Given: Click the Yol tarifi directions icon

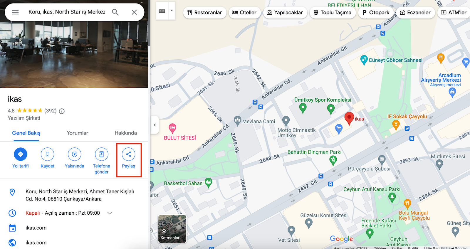Looking at the screenshot, I should tap(21, 154).
